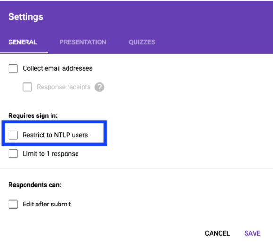The image size is (273, 246).
Task: Click the "Limit to 1 response" label text
Action: click(x=51, y=154)
